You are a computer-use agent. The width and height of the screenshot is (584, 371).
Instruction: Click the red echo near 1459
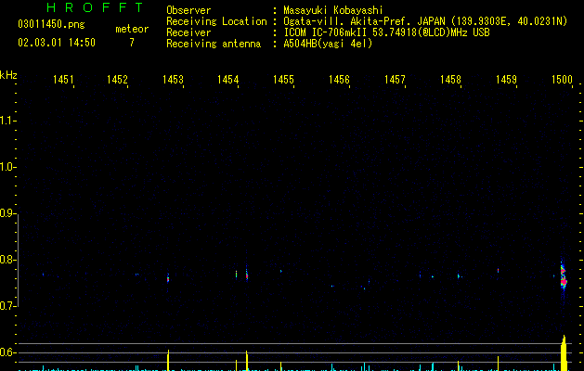[x=498, y=271]
